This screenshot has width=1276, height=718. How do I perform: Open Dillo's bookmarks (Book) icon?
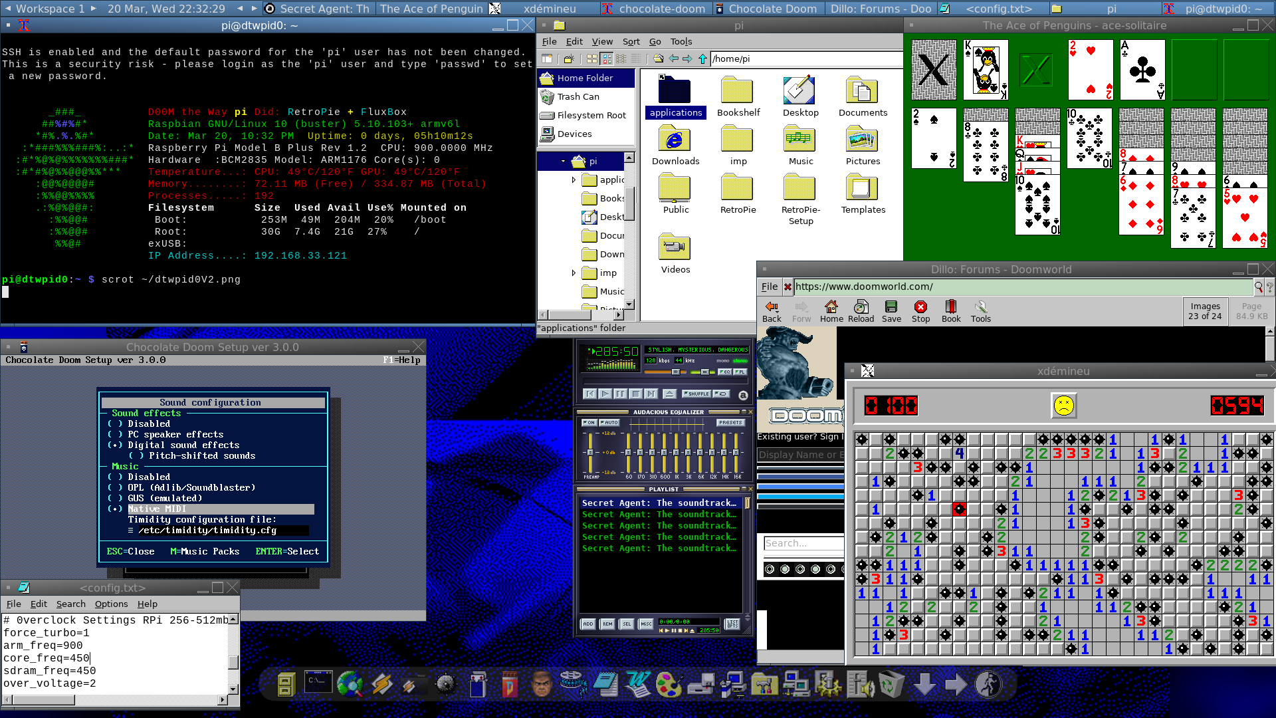pyautogui.click(x=951, y=311)
